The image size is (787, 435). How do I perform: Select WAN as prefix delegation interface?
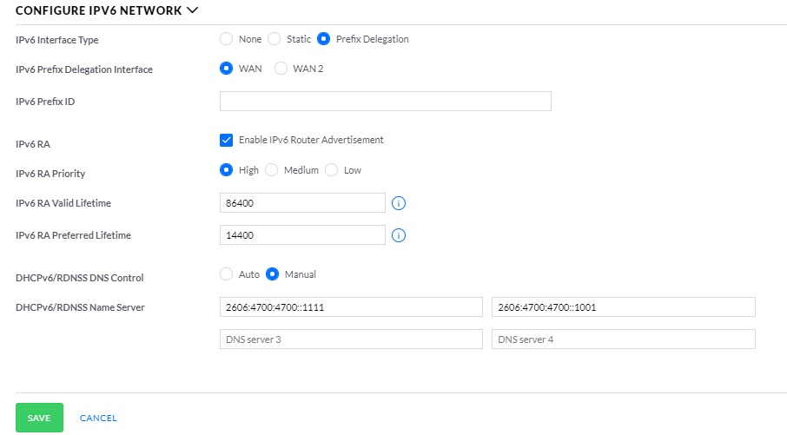point(227,69)
